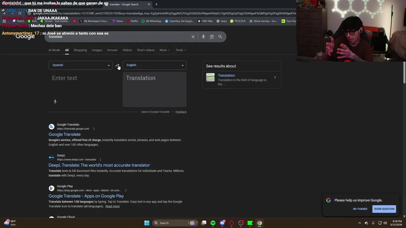This screenshot has height=228, width=406.
Task: Open the volume control in the system tray
Action: (x=385, y=223)
